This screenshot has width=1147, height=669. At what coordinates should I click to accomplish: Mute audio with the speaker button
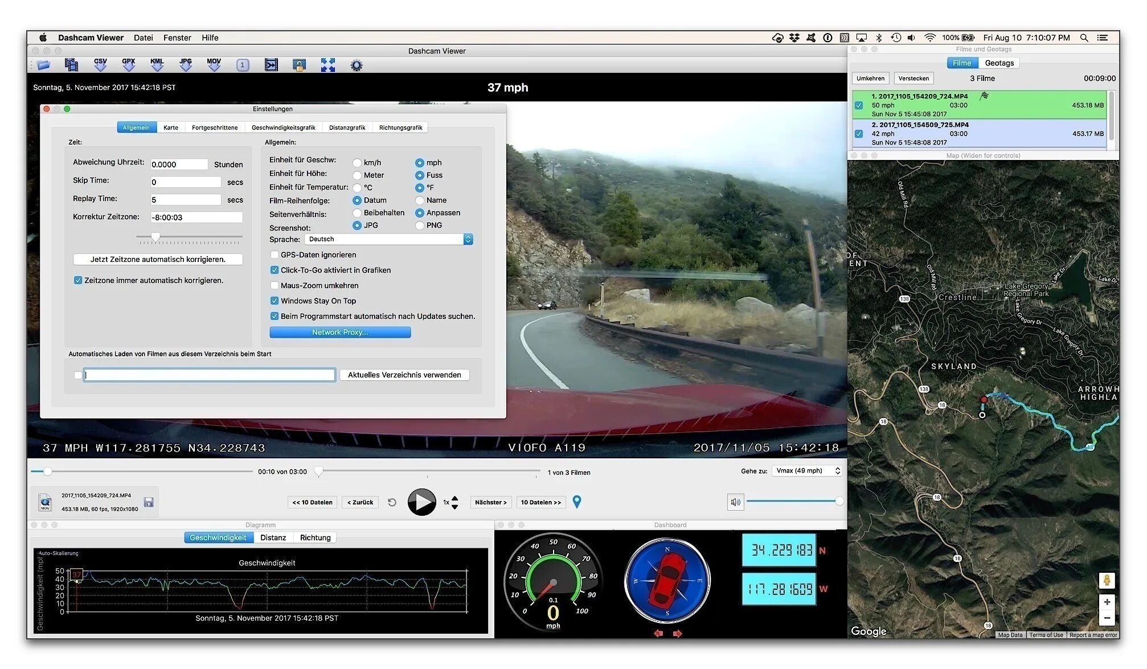(735, 502)
